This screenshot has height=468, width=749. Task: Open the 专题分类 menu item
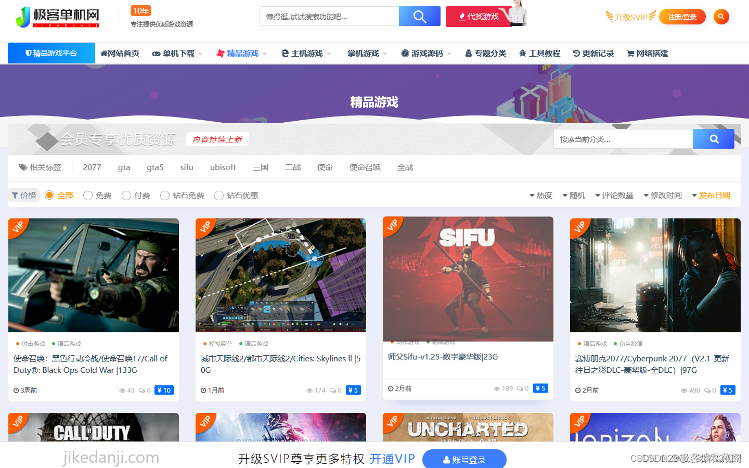(x=485, y=53)
